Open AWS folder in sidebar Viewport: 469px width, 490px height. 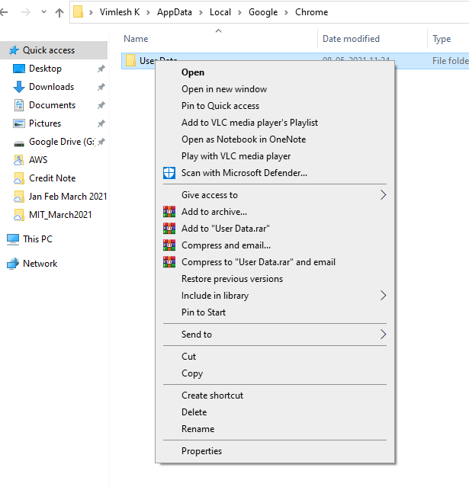(x=38, y=160)
